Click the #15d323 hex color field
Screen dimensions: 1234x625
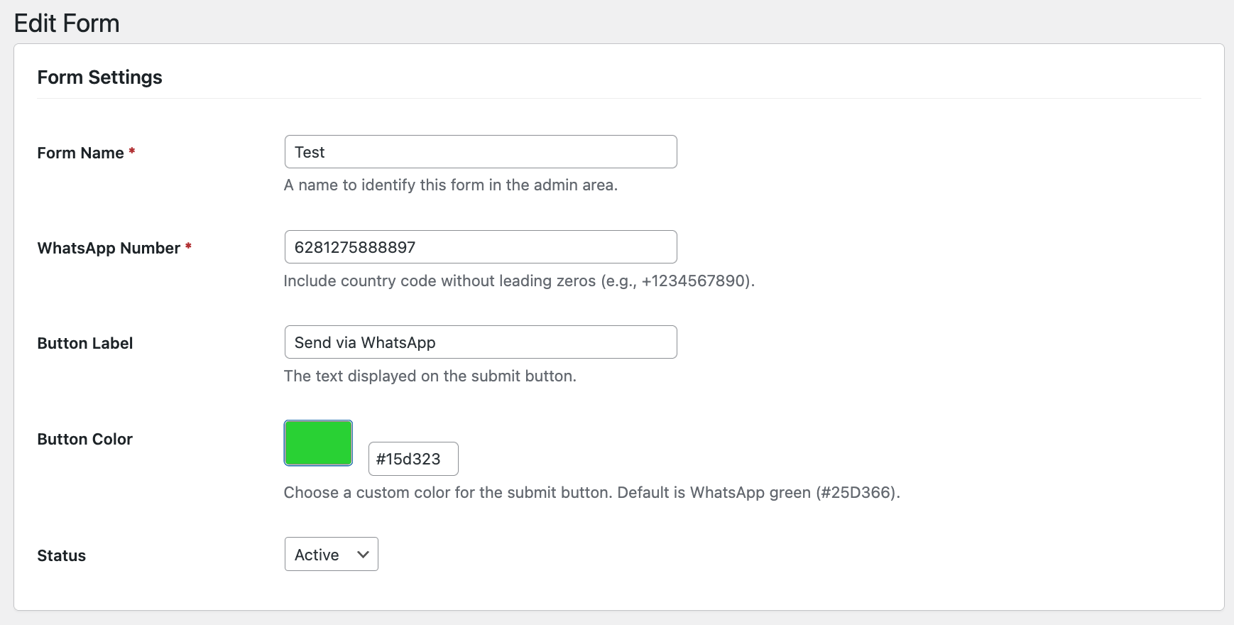(413, 459)
